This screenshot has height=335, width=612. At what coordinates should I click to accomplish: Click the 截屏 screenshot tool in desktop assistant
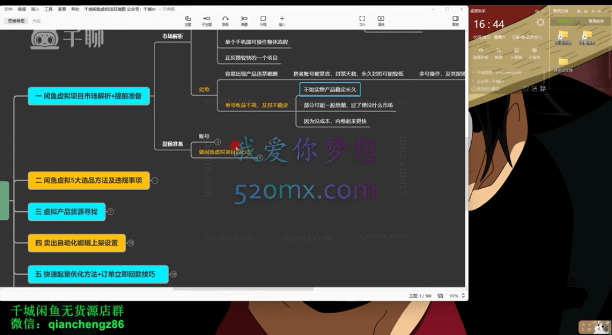coord(498,53)
